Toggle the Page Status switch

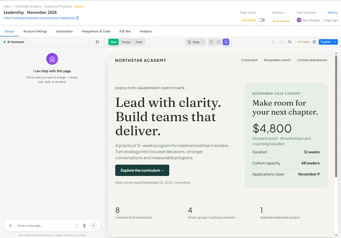[x=262, y=20]
